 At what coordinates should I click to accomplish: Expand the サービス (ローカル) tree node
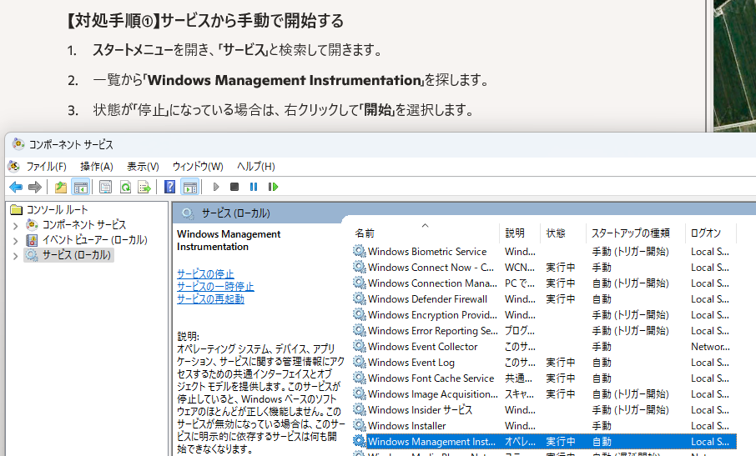pos(15,256)
